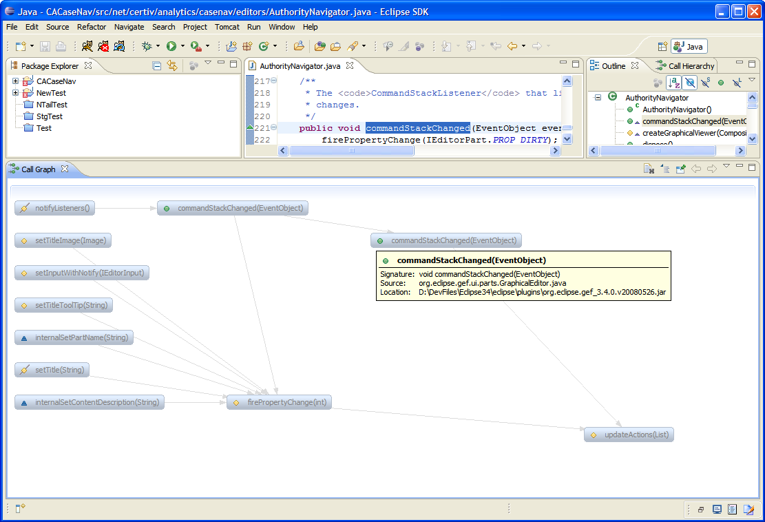
Task: Toggle Hide Local Types in Outline
Action: (x=737, y=83)
